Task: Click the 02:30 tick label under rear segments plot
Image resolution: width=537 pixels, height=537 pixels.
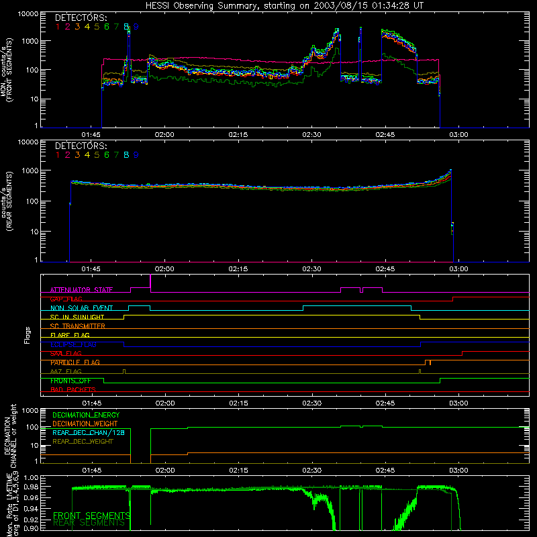Action: [x=311, y=269]
